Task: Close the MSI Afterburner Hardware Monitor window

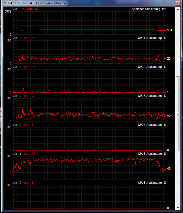Action: click(x=178, y=3)
